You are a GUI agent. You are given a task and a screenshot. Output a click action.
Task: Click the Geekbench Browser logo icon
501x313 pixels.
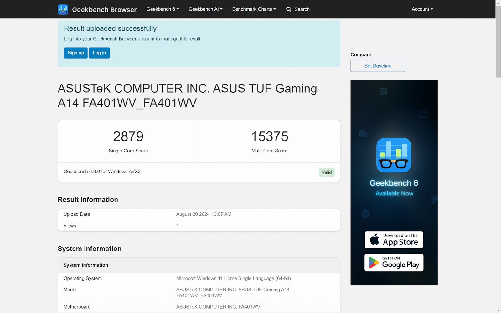(63, 9)
